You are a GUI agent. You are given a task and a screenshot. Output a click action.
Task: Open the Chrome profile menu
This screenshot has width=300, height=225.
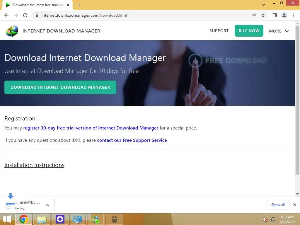click(x=284, y=15)
